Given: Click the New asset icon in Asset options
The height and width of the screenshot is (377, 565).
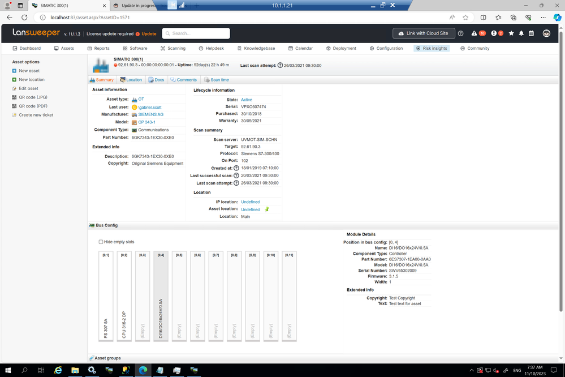Looking at the screenshot, I should (x=14, y=71).
